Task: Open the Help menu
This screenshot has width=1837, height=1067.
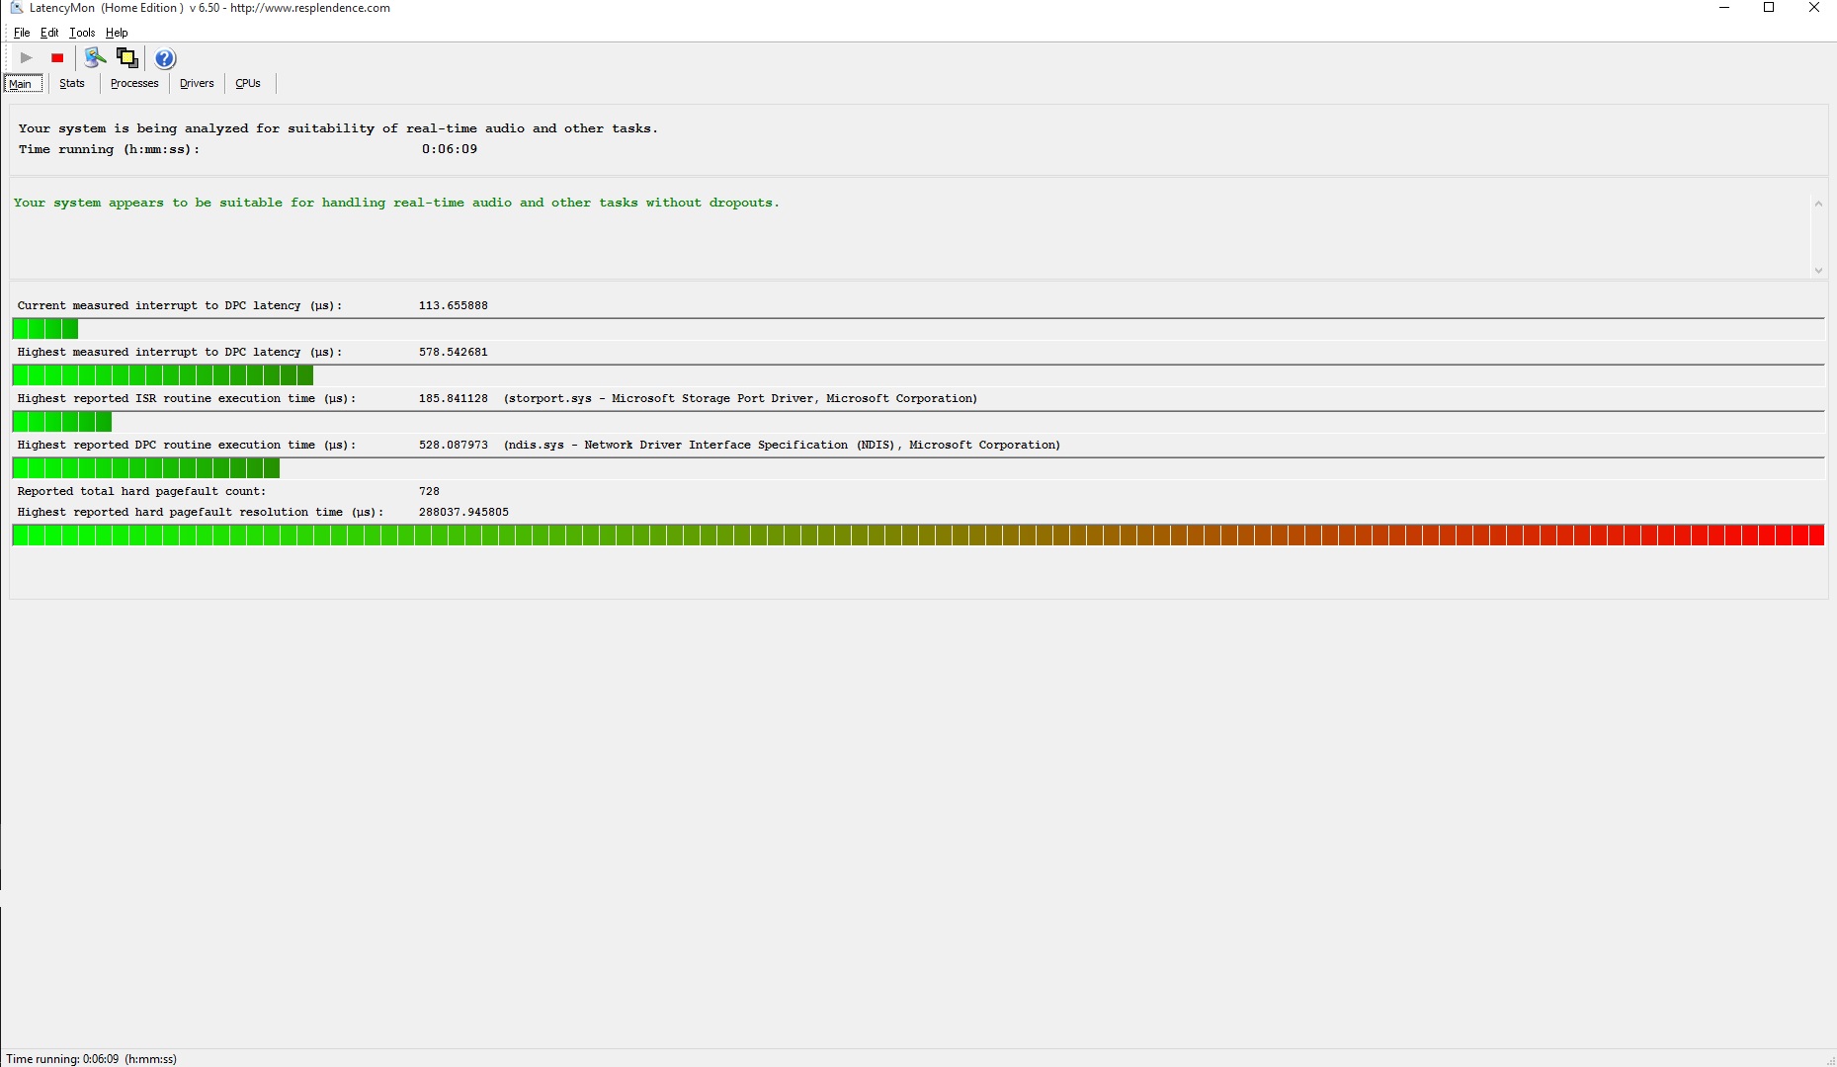Action: (x=117, y=33)
